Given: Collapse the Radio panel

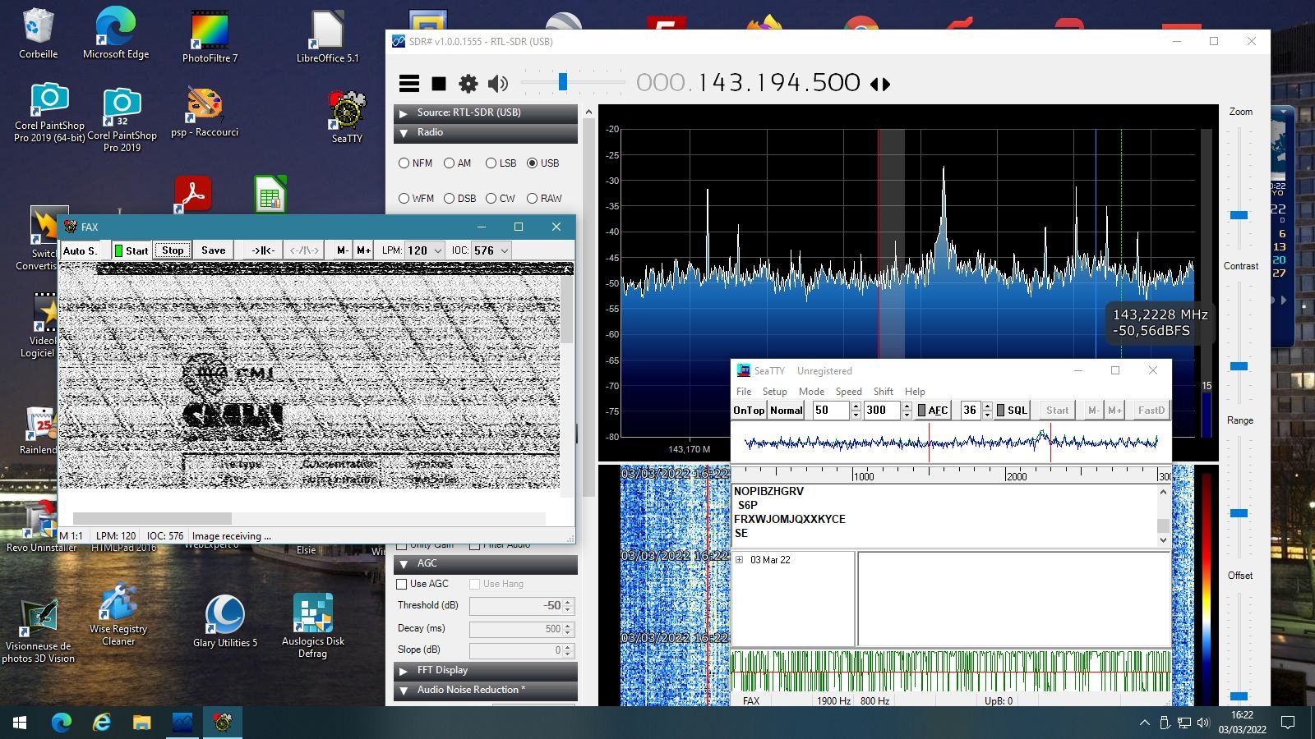Looking at the screenshot, I should click(x=486, y=133).
